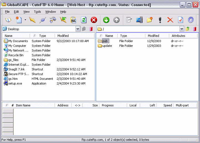The height and width of the screenshot is (143, 200).
Task: Click the red Stop transfer icon
Action: click(94, 20)
